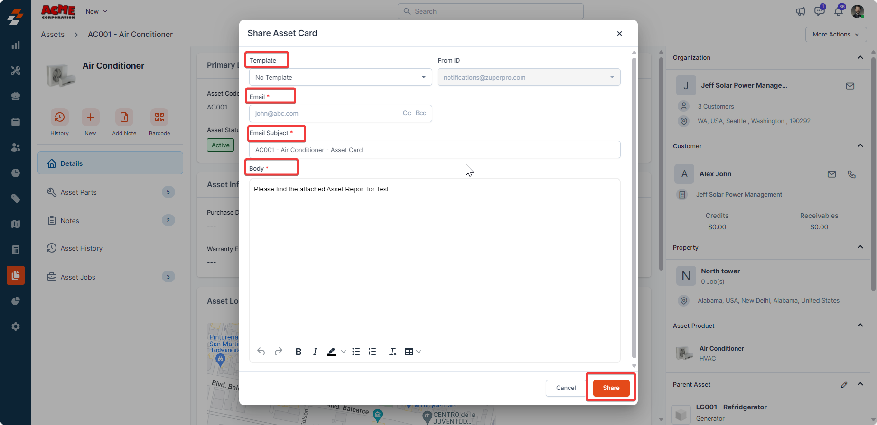The image size is (877, 425).
Task: Click the mail icon beside Alex John
Action: tap(832, 174)
